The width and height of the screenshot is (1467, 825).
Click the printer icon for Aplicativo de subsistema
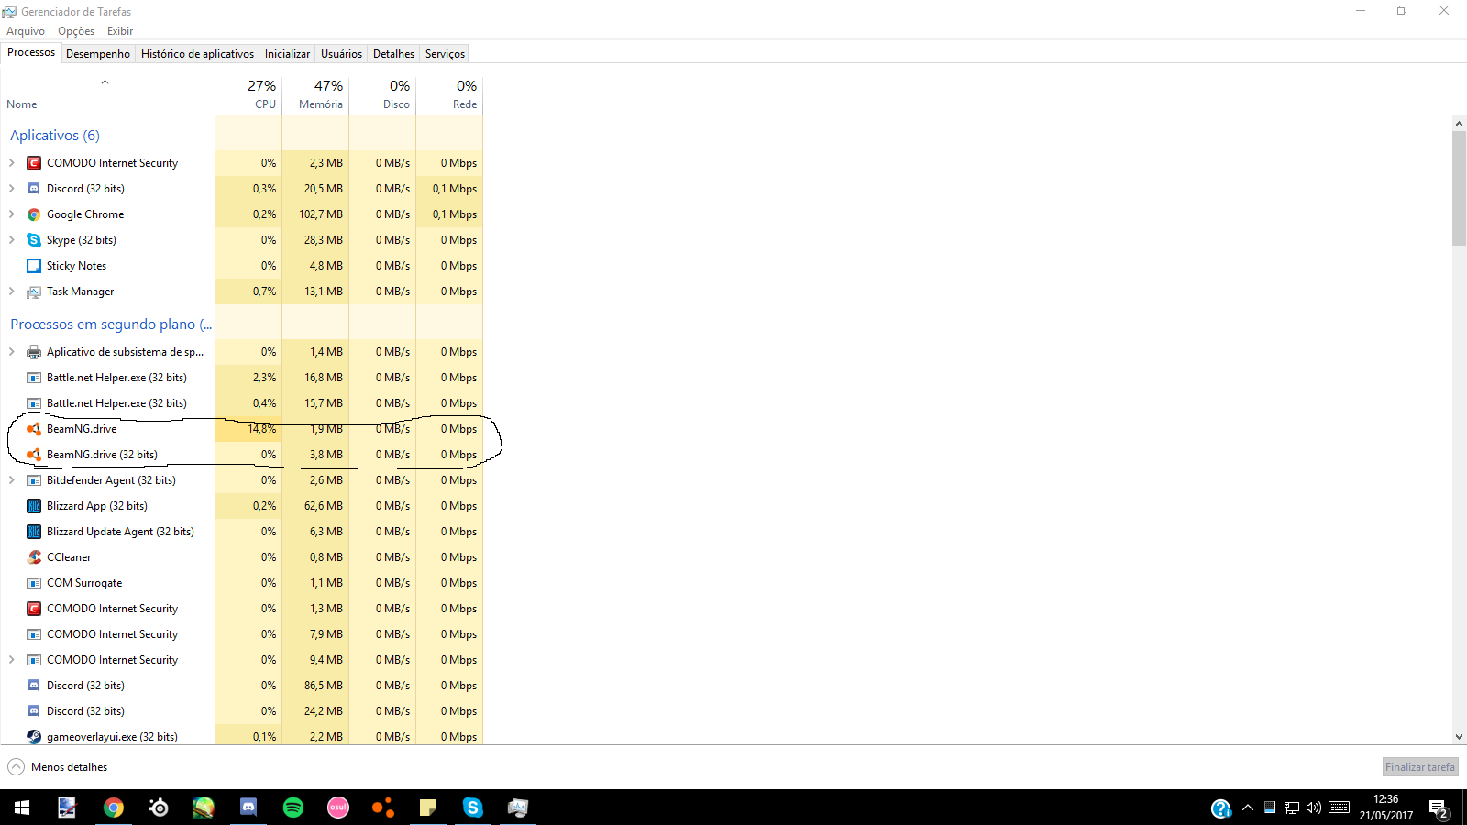tap(34, 352)
